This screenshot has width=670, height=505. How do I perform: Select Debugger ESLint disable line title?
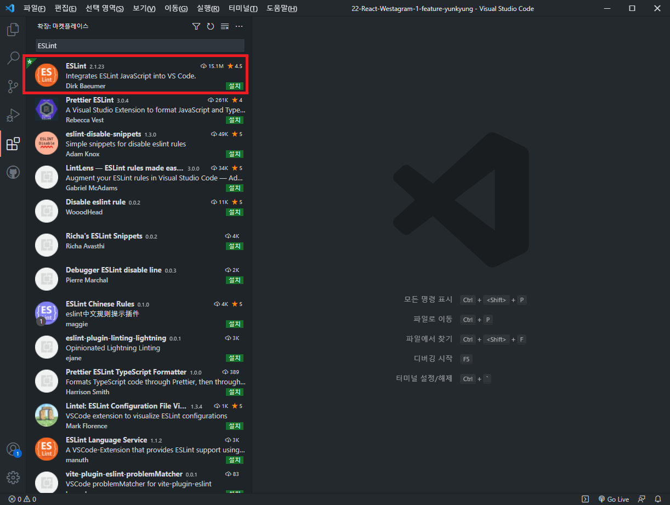(113, 270)
